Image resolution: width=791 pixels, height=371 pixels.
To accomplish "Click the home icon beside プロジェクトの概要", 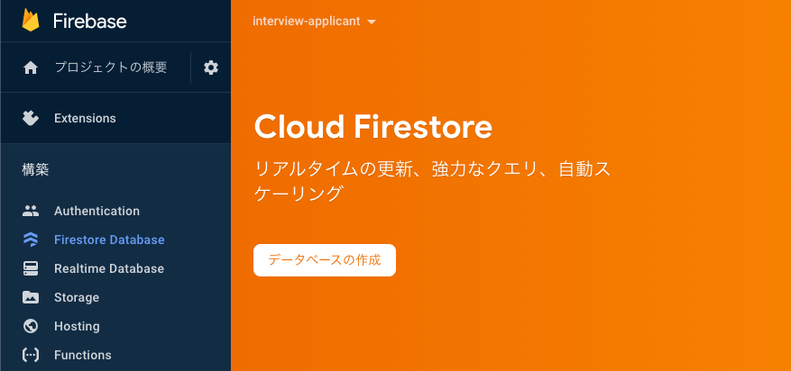I will coord(31,68).
